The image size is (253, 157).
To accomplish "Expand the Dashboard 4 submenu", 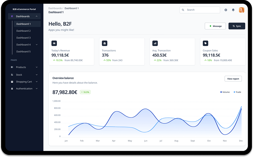I will (x=37, y=45).
